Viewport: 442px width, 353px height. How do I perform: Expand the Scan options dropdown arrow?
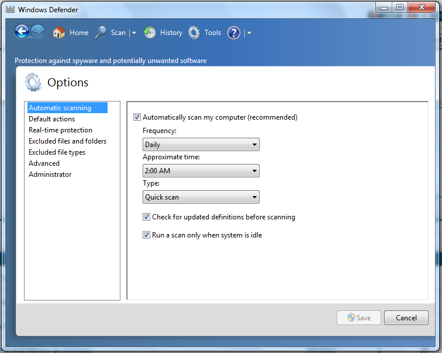134,33
